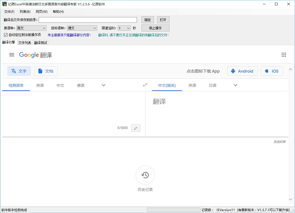Click the app icon in title bar
The width and height of the screenshot is (295, 213).
(x=4, y=4)
